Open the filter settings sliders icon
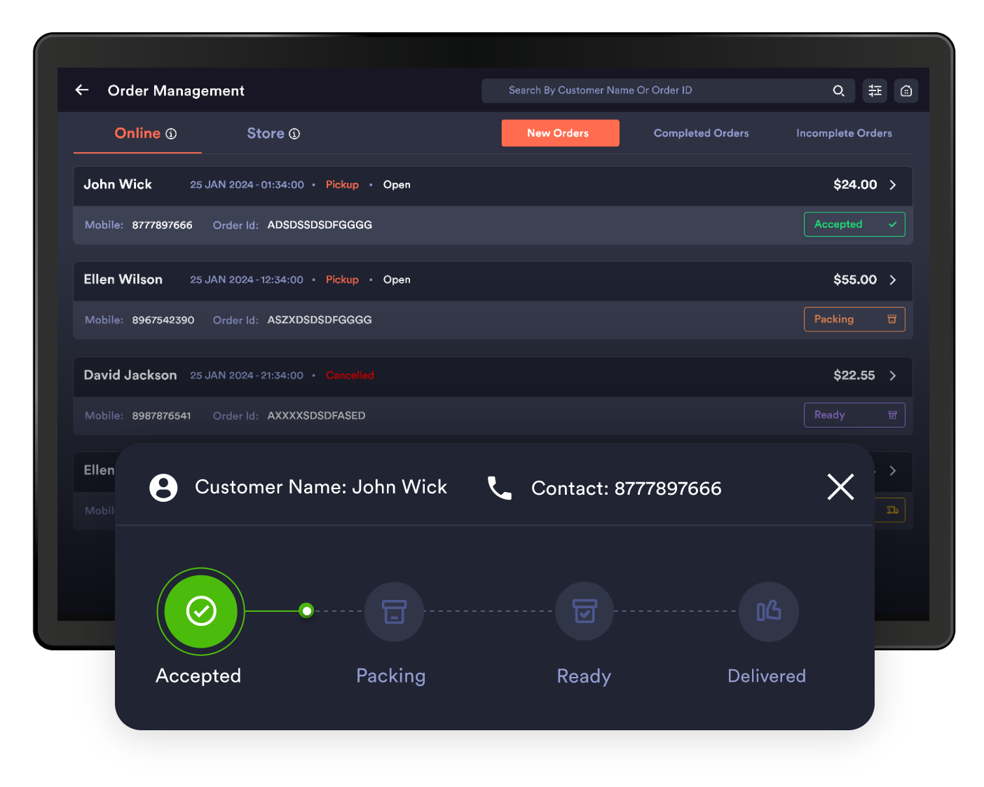Viewport: 984px width, 787px height. pyautogui.click(x=875, y=90)
